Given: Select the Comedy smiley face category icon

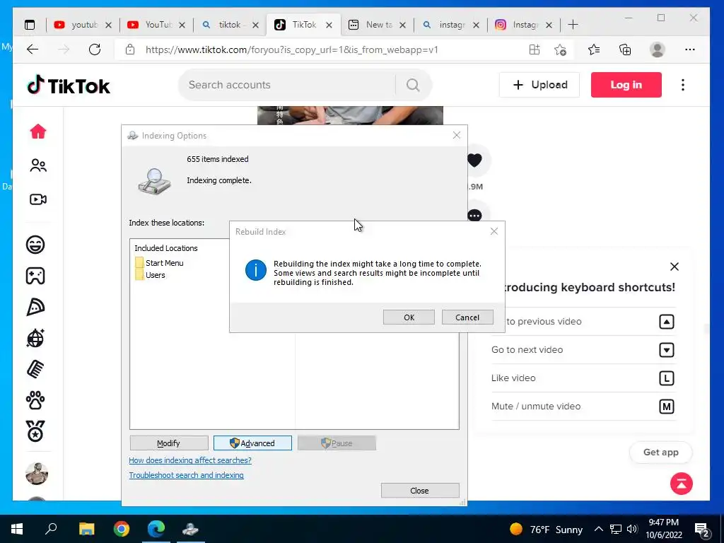Looking at the screenshot, I should (x=35, y=244).
